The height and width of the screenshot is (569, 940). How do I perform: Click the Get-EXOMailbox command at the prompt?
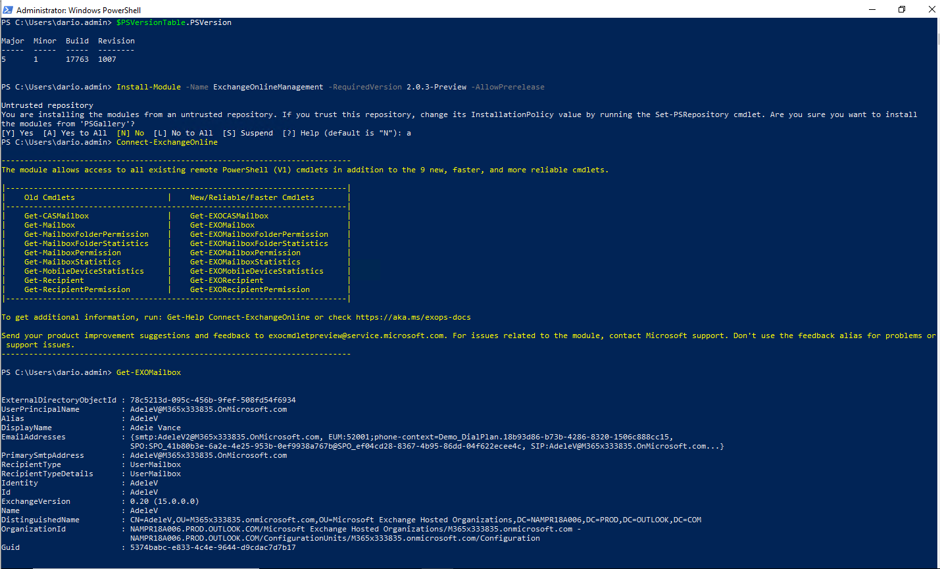tap(149, 372)
